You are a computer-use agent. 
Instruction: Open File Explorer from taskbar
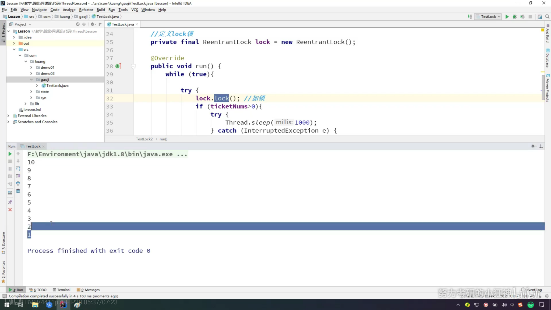tap(35, 305)
